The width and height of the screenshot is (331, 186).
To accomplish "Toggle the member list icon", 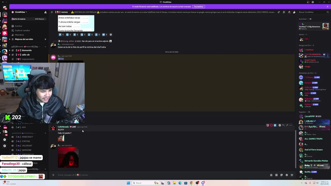I will point(294,12).
